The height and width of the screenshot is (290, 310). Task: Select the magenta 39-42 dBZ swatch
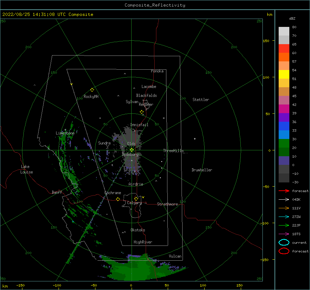284,109
